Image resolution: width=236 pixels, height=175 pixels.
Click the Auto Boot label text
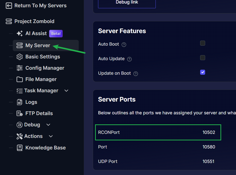point(109,44)
